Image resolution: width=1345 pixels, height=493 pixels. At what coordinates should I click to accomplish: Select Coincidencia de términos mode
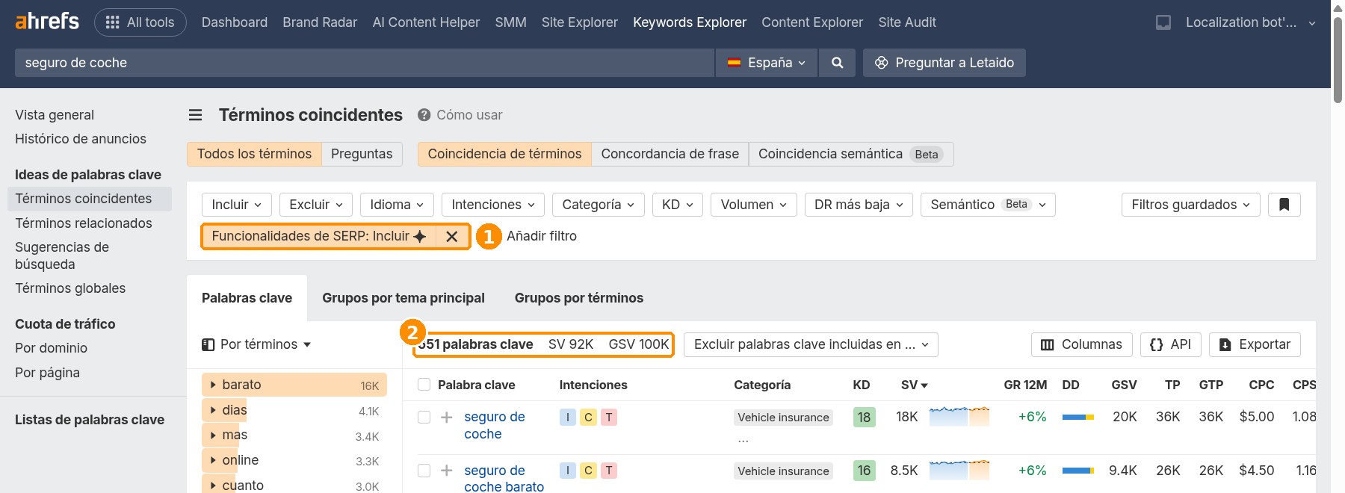tap(504, 154)
